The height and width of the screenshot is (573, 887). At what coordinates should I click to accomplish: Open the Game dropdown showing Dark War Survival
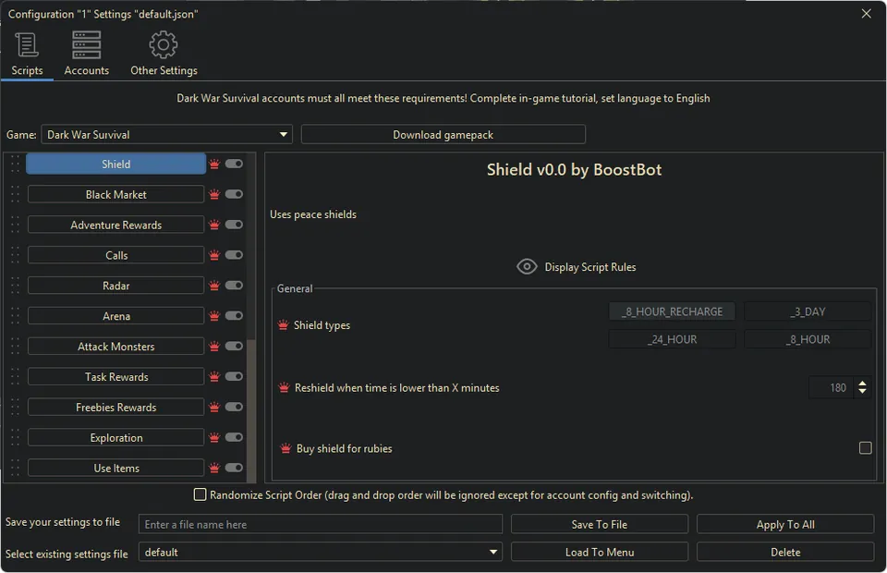(167, 135)
